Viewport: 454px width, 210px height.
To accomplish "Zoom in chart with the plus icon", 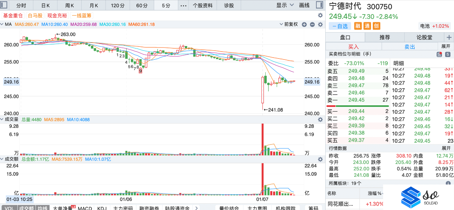I will [304, 24].
